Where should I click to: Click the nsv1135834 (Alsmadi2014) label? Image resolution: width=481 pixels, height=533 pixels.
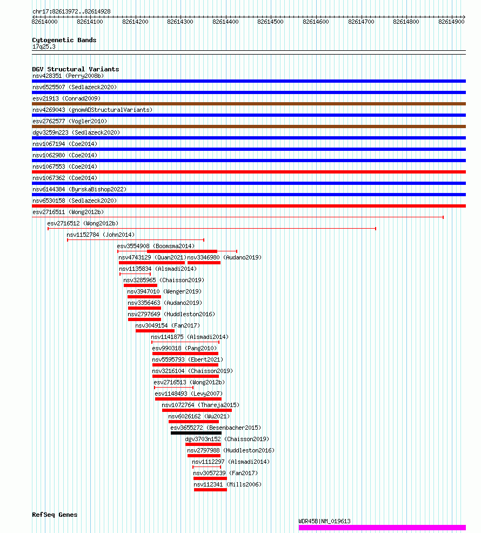158,269
